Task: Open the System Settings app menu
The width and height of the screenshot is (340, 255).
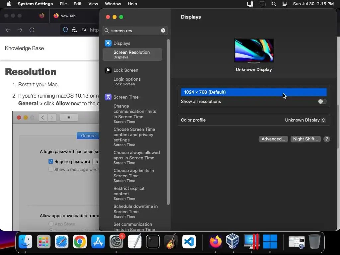Action: (35, 4)
